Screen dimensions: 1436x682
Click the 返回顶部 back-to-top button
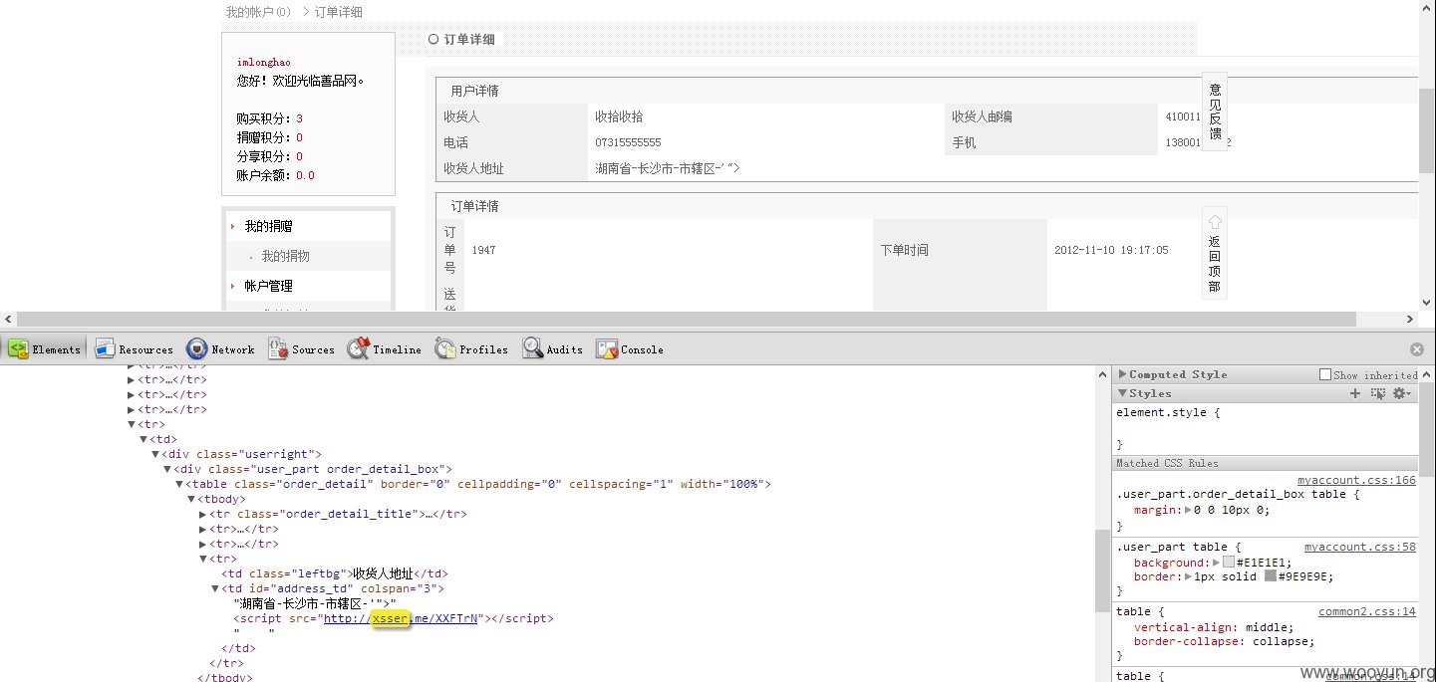click(1215, 253)
